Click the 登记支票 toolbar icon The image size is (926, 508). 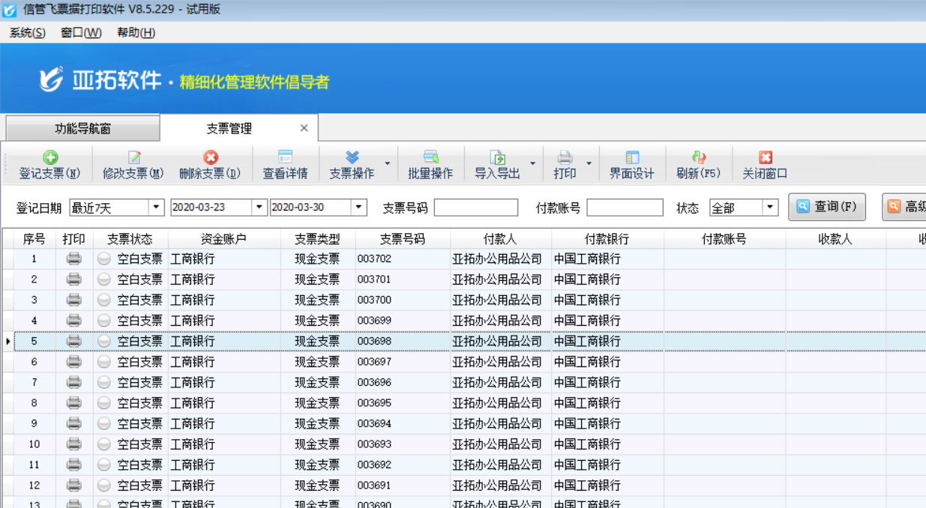pos(50,157)
